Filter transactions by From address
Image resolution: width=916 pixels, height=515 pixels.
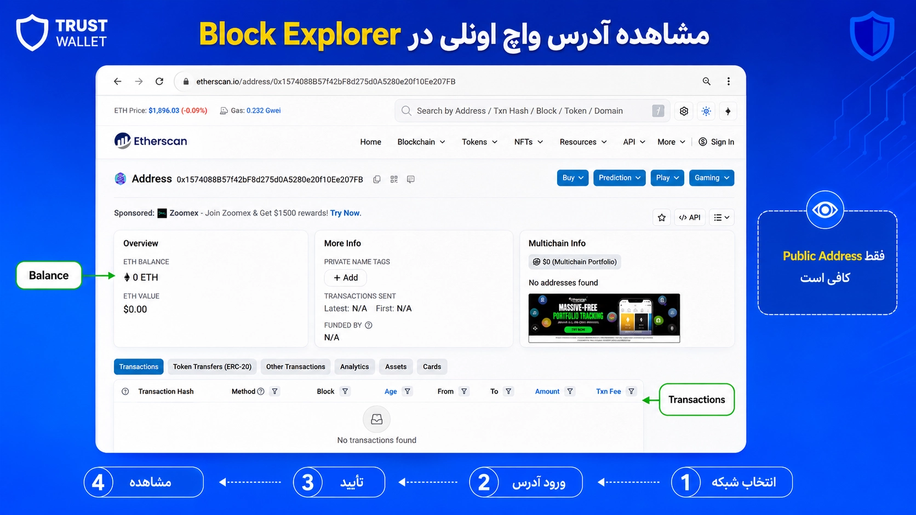[x=464, y=391]
